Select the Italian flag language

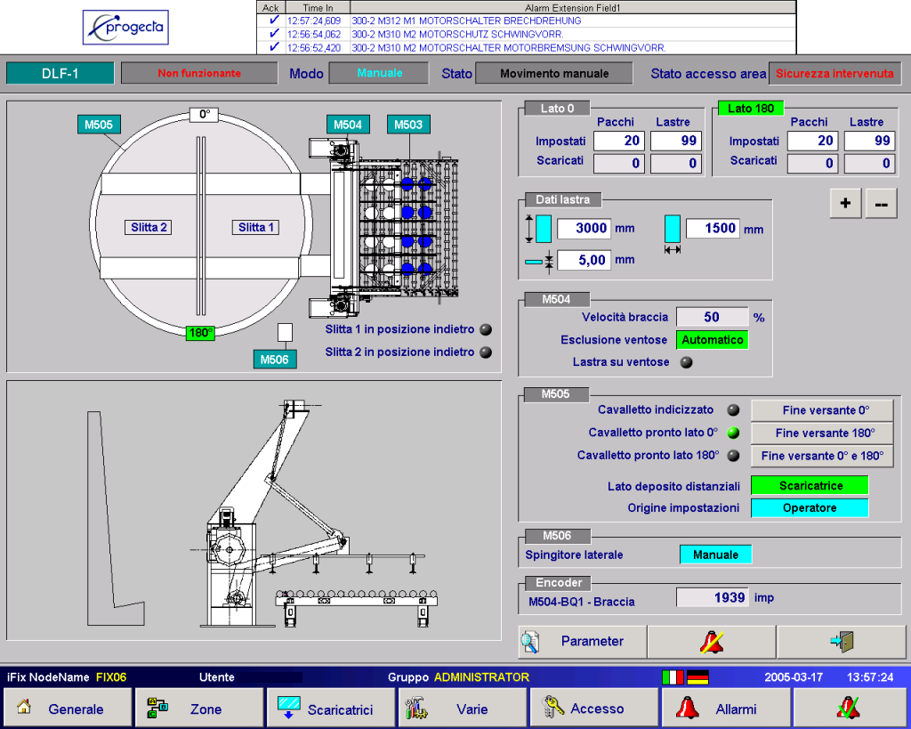click(673, 677)
